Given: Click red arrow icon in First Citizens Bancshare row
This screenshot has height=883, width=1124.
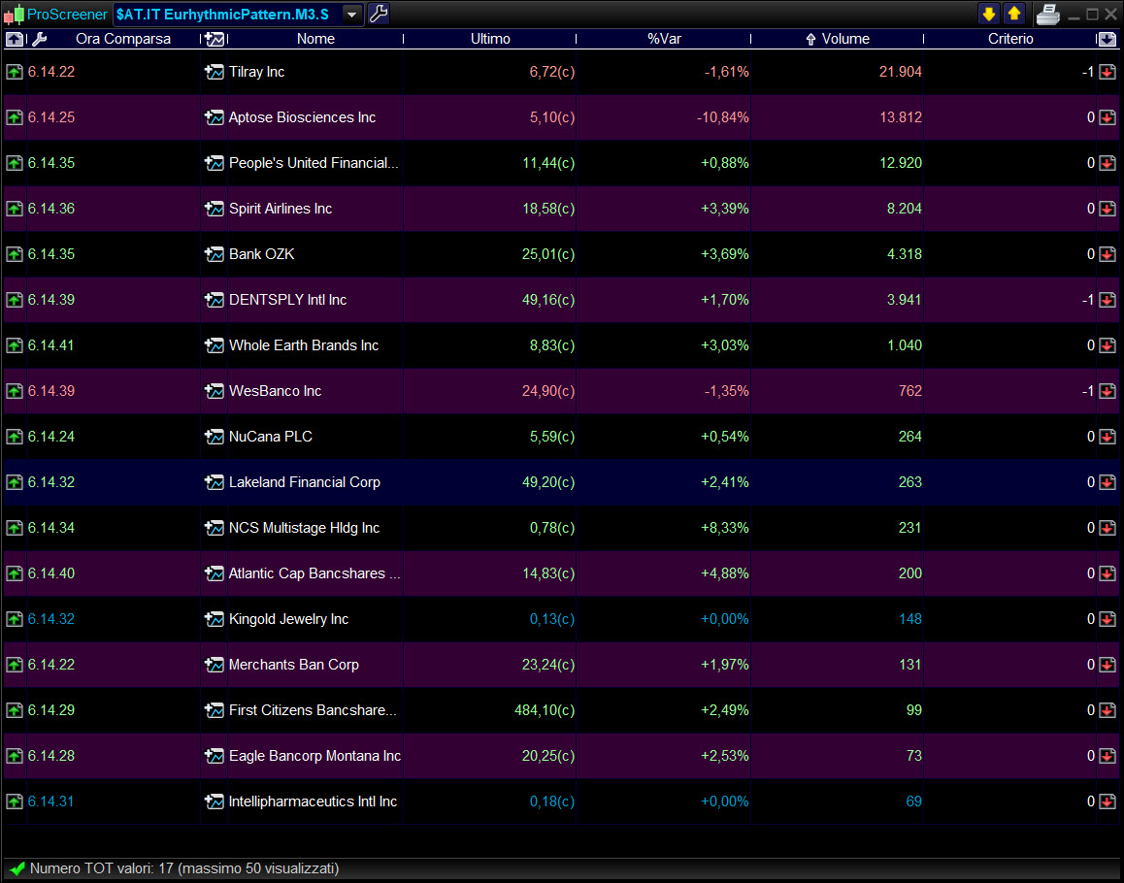Looking at the screenshot, I should [1107, 710].
